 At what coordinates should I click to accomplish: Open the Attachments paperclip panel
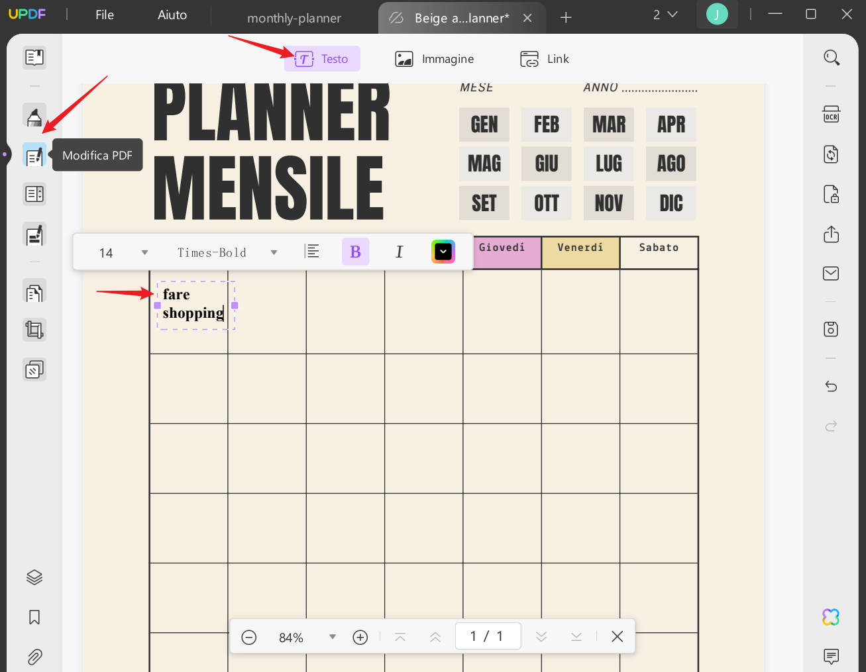pyautogui.click(x=34, y=657)
